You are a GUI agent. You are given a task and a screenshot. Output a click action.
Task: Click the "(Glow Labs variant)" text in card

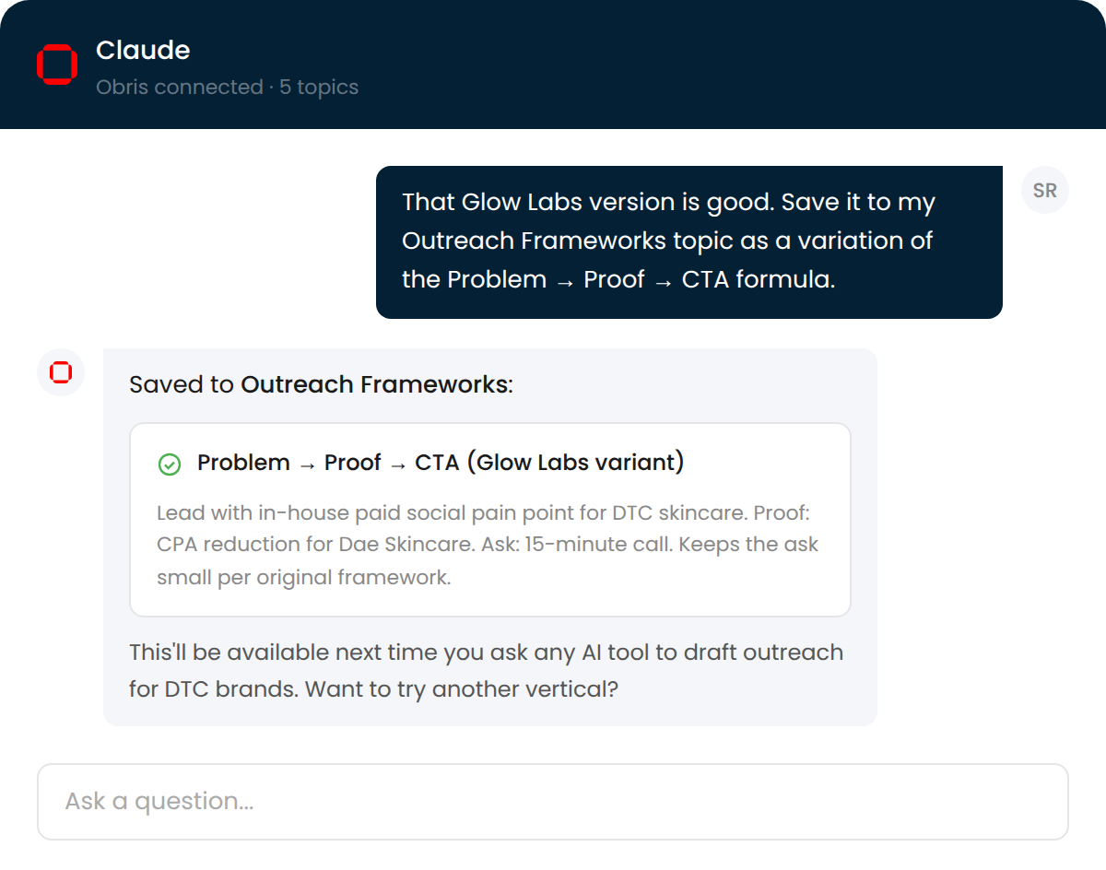pyautogui.click(x=575, y=463)
